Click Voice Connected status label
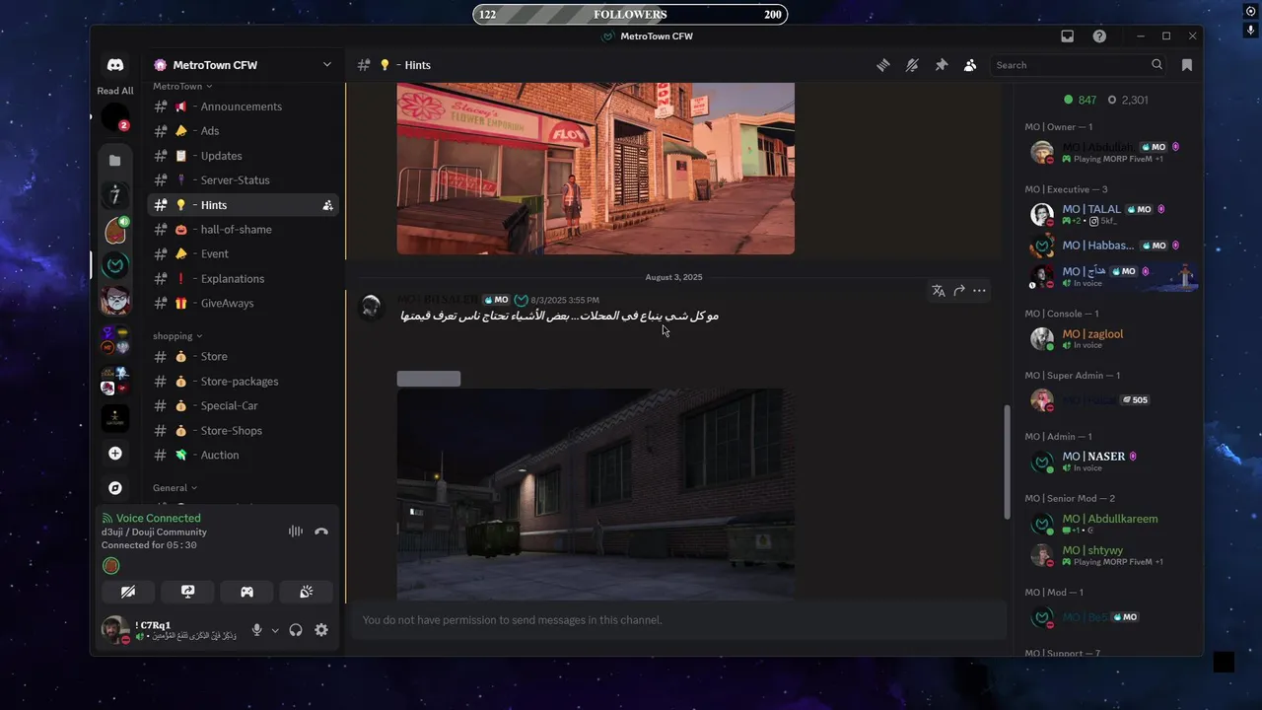The height and width of the screenshot is (710, 1262). 158,518
